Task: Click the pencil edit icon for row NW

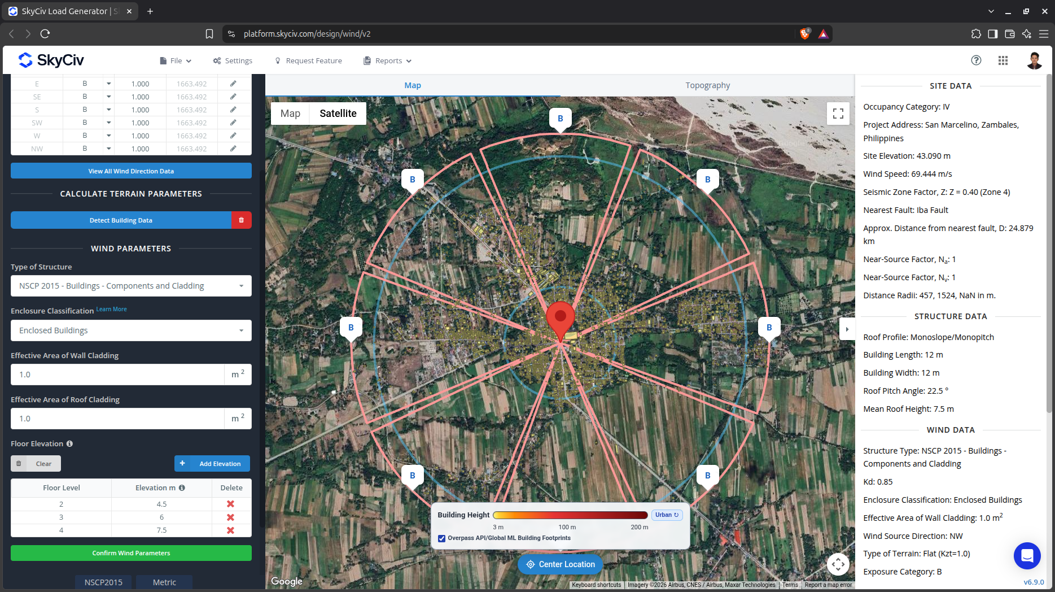Action: [x=233, y=149]
